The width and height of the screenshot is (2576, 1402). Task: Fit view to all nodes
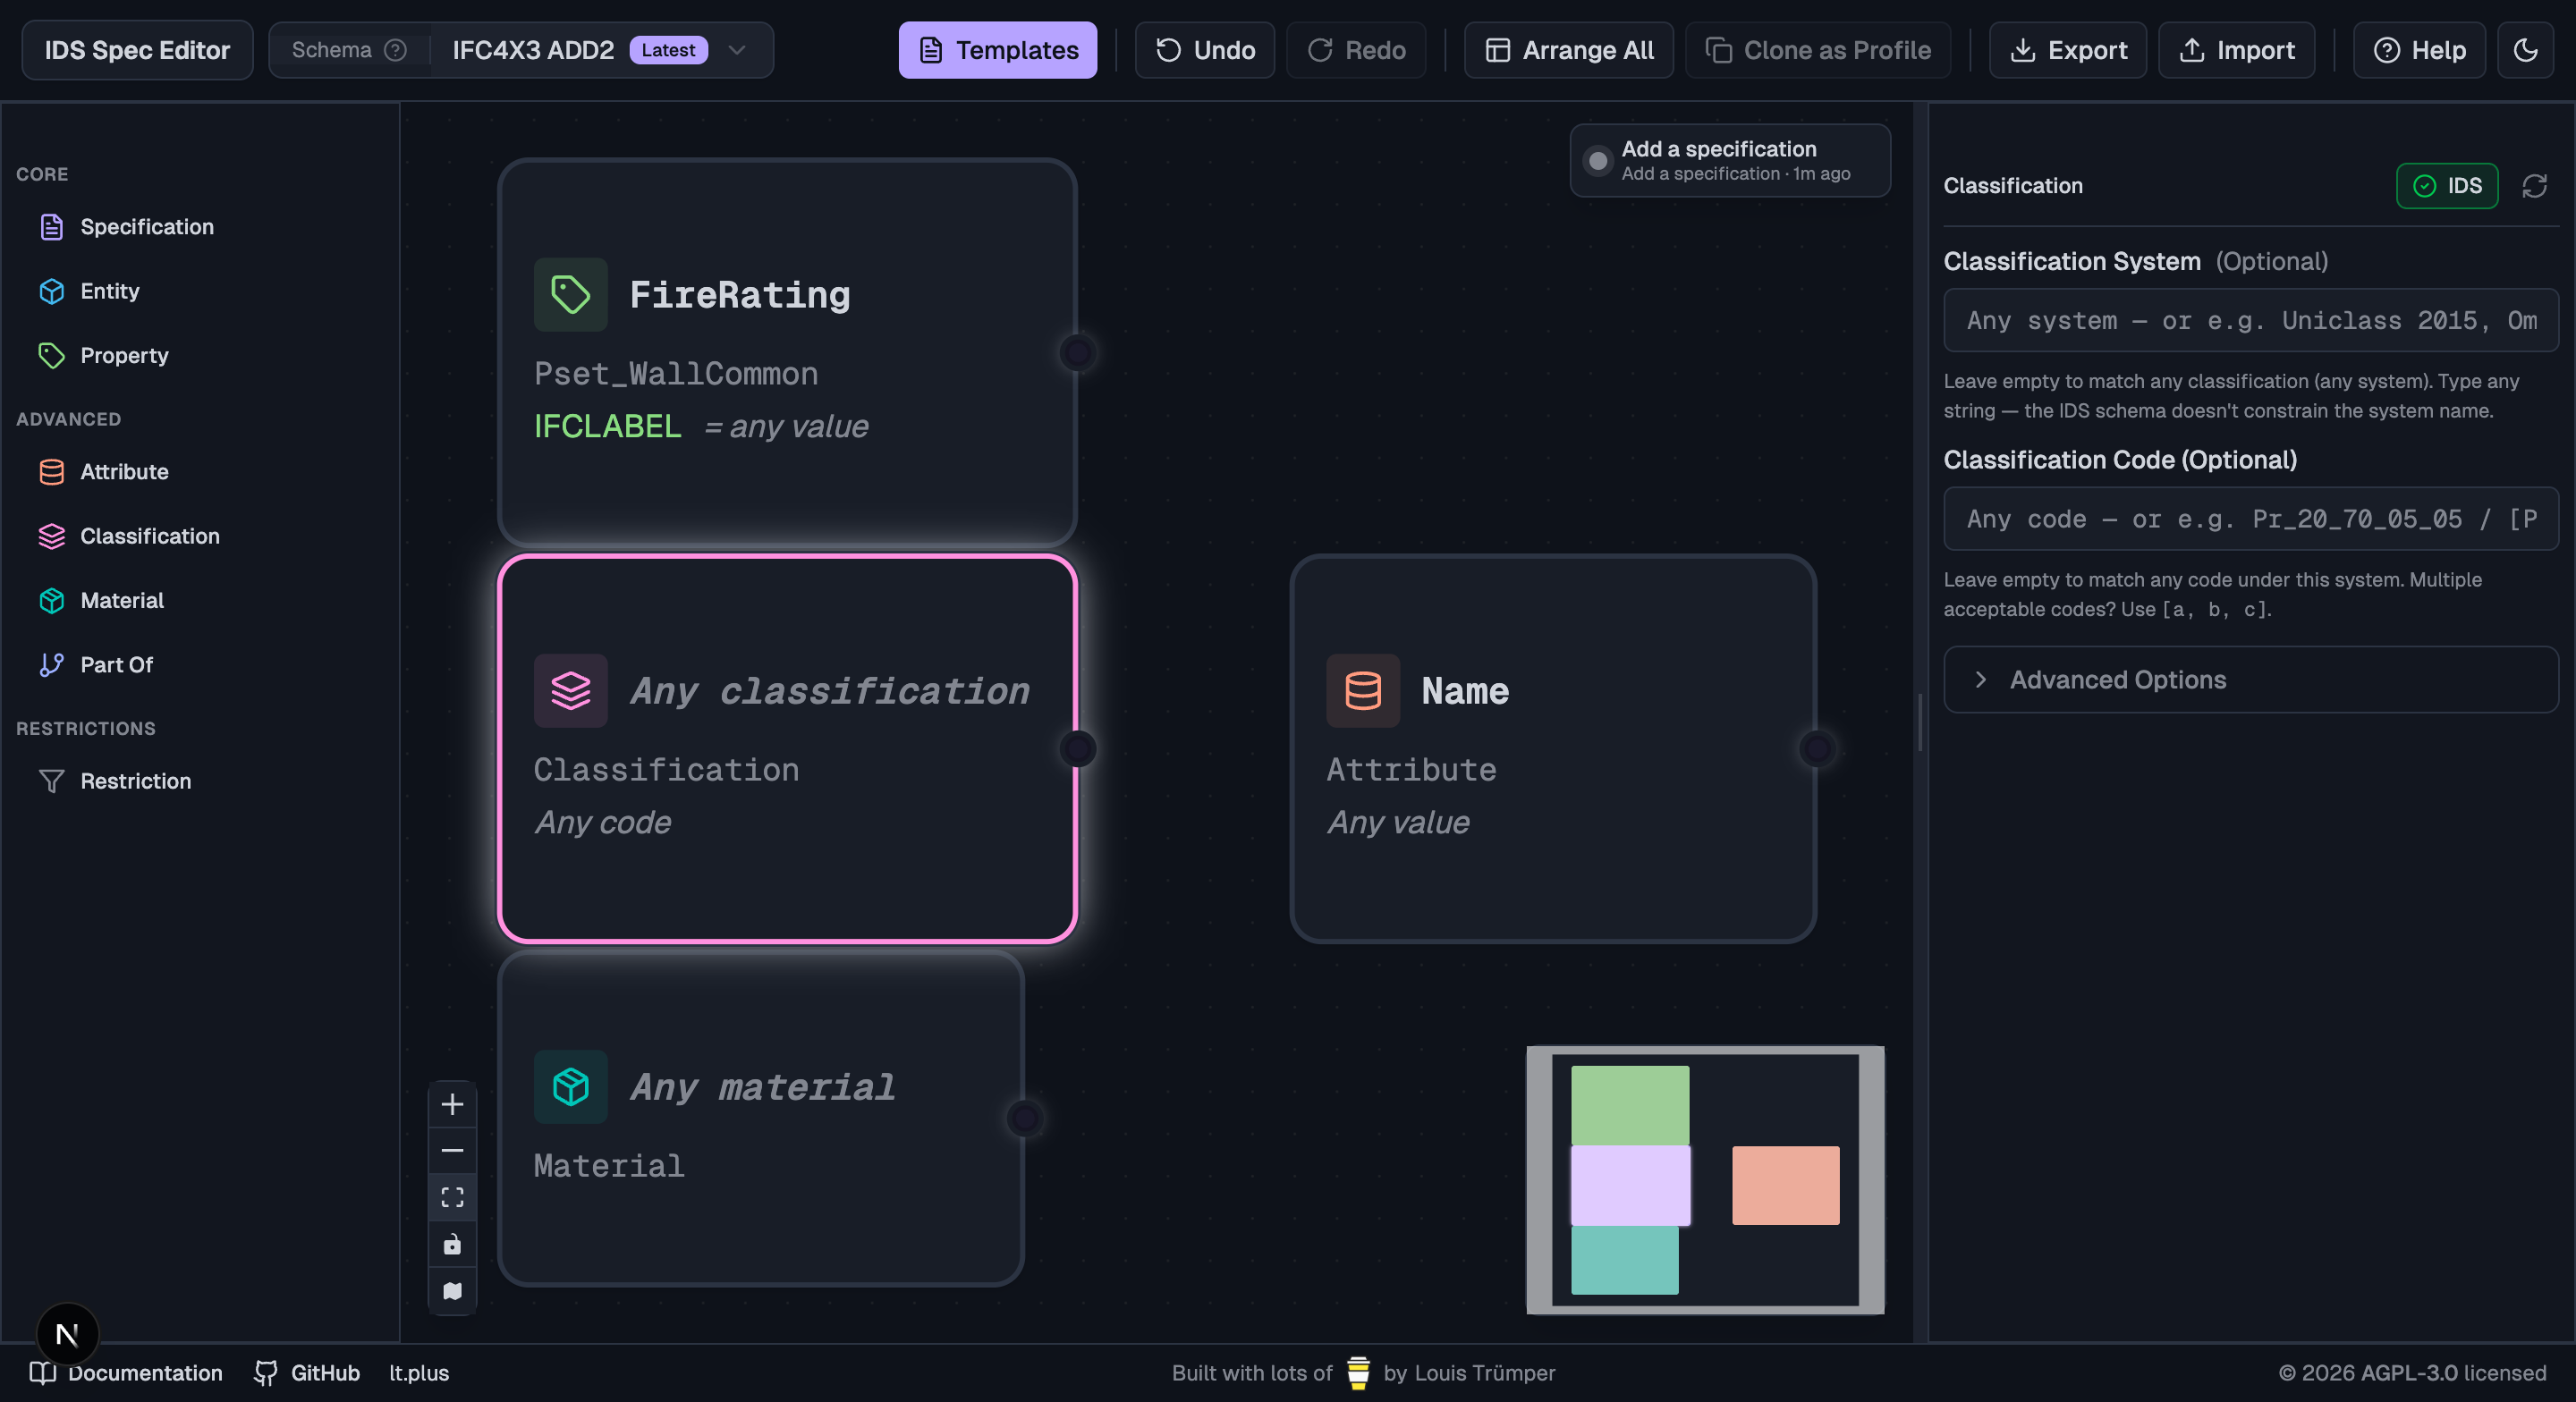[452, 1197]
